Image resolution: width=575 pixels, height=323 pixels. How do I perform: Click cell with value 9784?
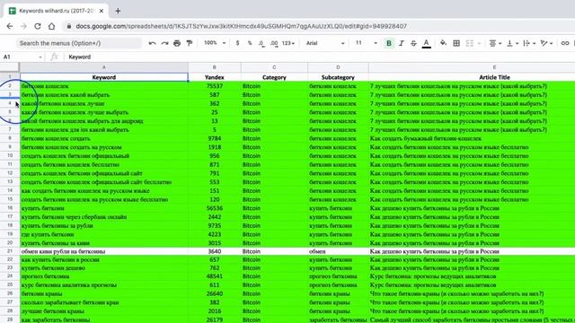coord(215,138)
